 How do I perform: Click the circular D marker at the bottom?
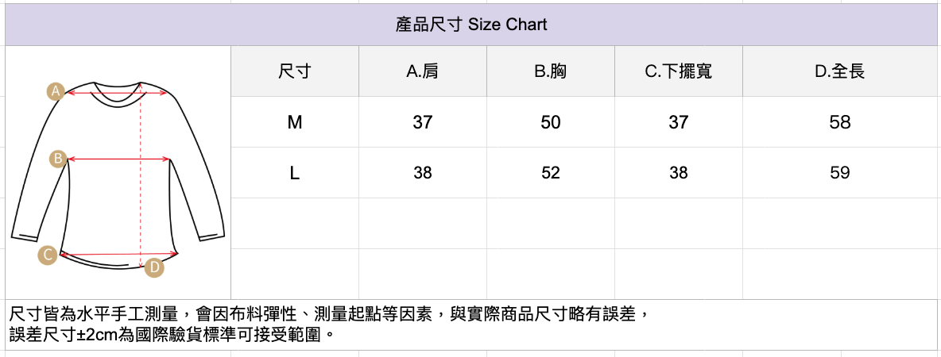[x=154, y=268]
